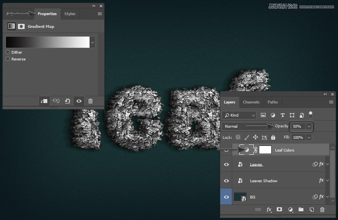Open the gradient picker dropdown arrow
This screenshot has height=220, width=338.
(93, 42)
